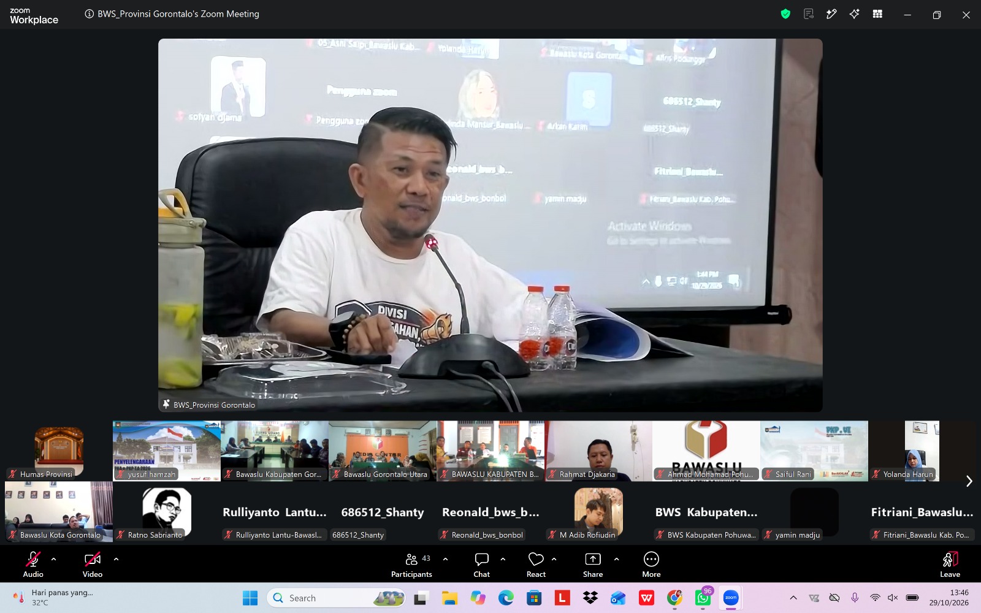This screenshot has width=981, height=613.
Task: Start camera using the Video button
Action: point(93,564)
